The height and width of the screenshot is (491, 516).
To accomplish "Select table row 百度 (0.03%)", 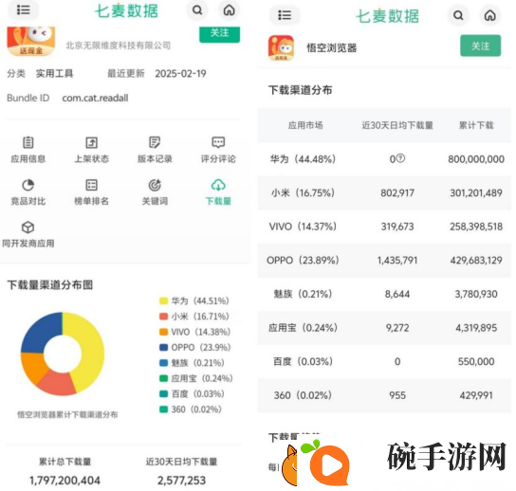I will [x=384, y=362].
